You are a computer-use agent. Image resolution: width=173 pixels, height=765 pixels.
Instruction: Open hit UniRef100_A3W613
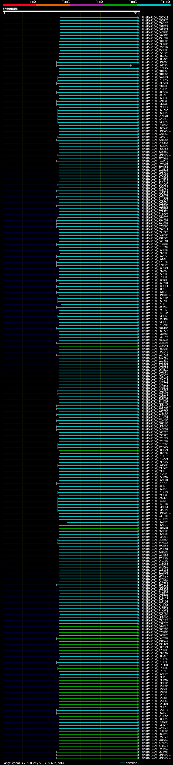[155, 382]
